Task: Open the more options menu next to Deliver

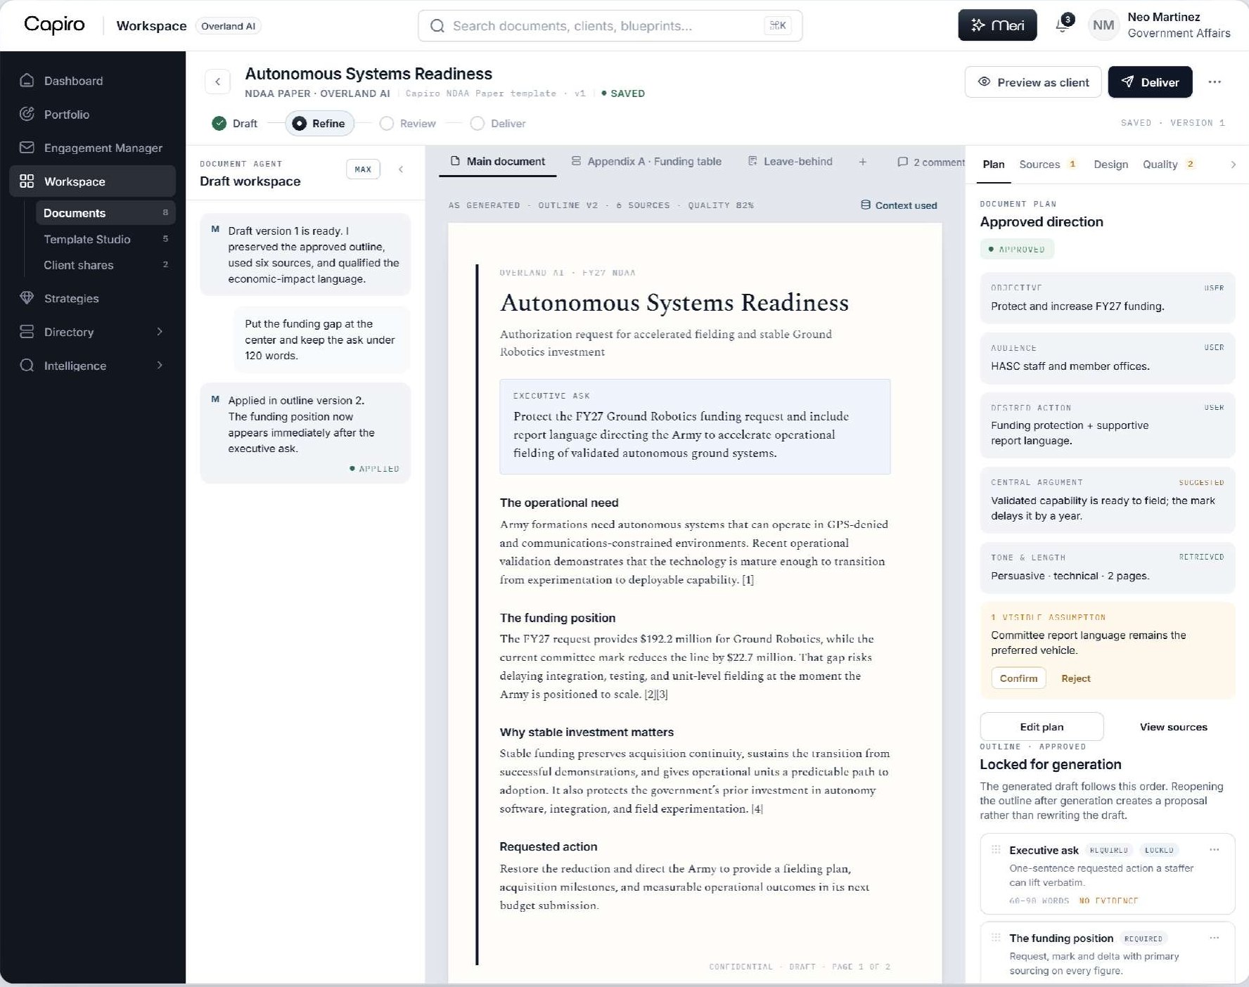Action: pyautogui.click(x=1215, y=82)
